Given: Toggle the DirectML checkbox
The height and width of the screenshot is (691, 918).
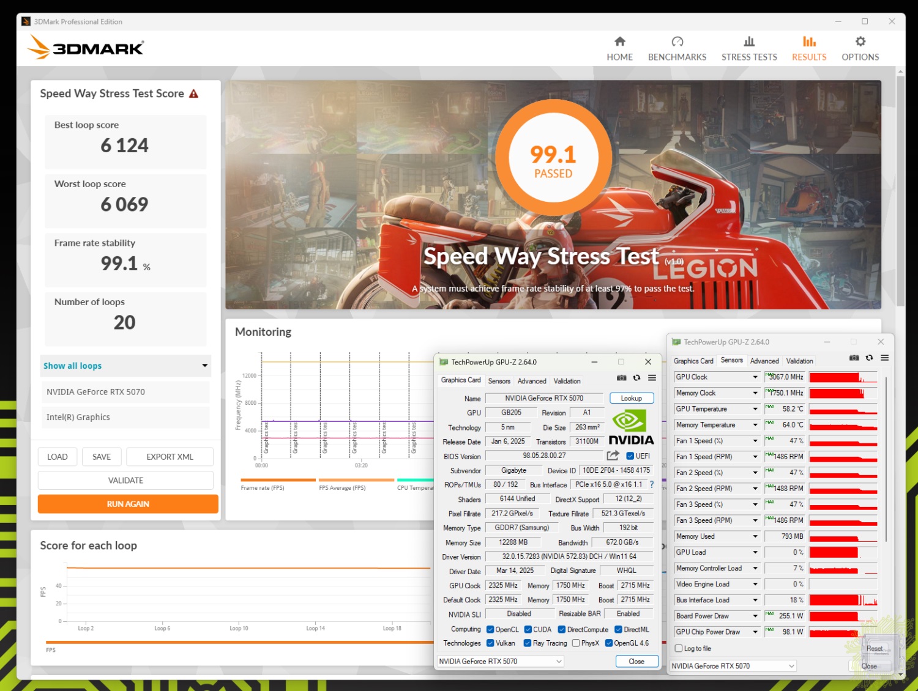Looking at the screenshot, I should [x=618, y=629].
